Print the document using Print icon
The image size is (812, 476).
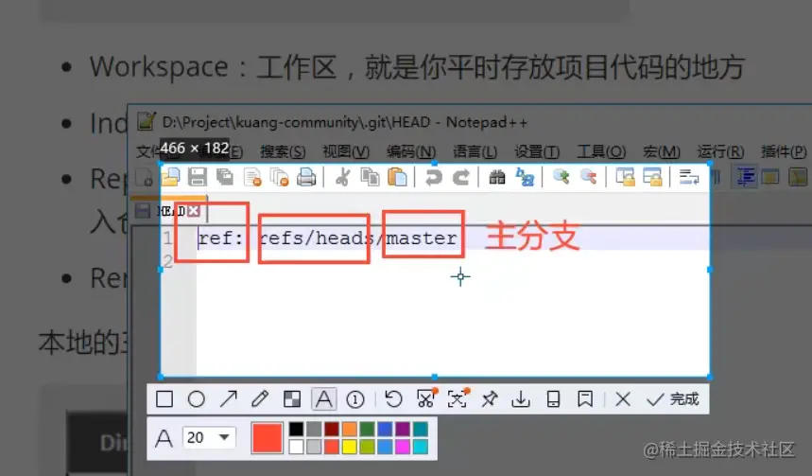pos(306,177)
